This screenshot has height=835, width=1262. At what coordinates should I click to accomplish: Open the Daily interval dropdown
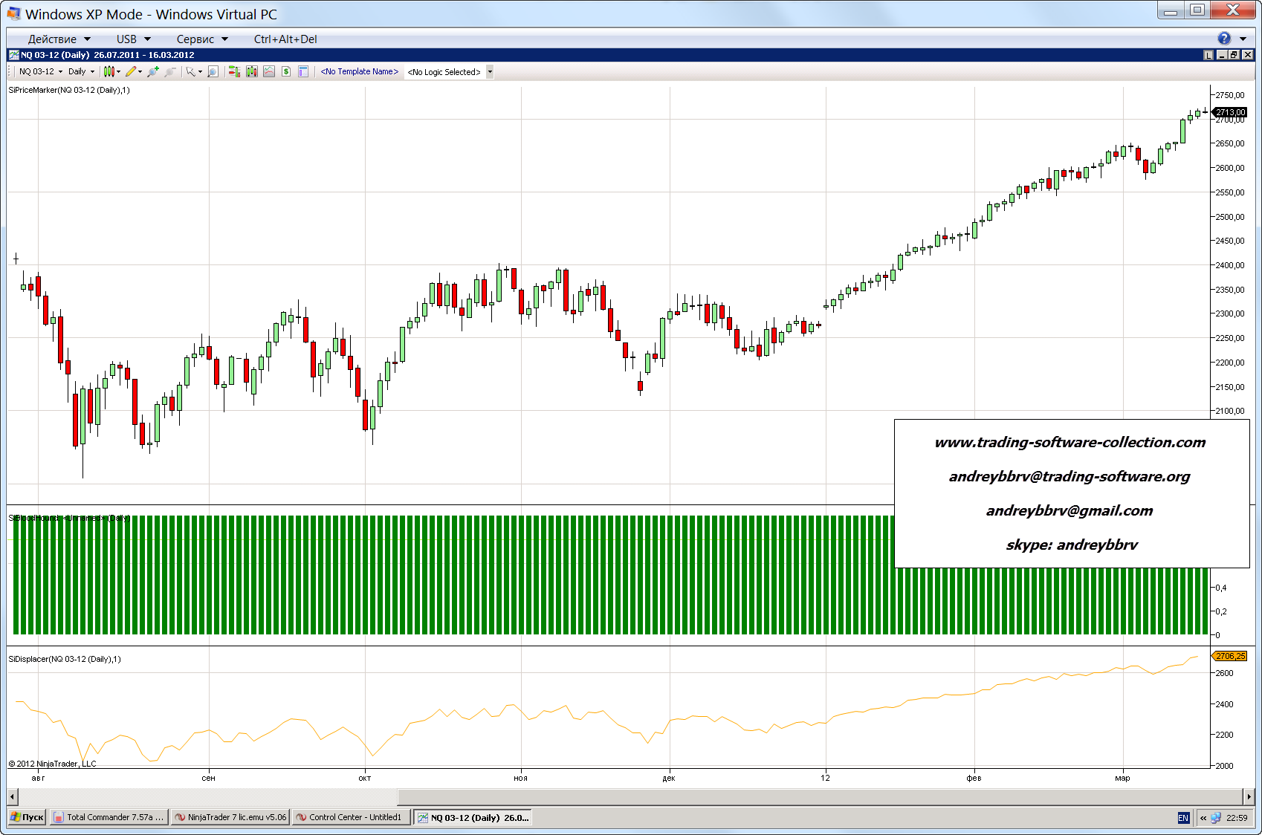tap(81, 72)
